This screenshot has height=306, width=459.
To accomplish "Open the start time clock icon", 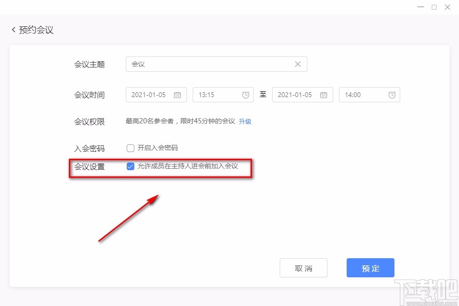I will coord(246,95).
